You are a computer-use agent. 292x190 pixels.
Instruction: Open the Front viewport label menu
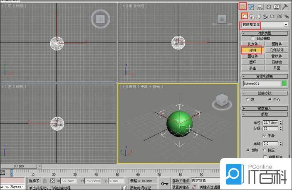pos(131,5)
